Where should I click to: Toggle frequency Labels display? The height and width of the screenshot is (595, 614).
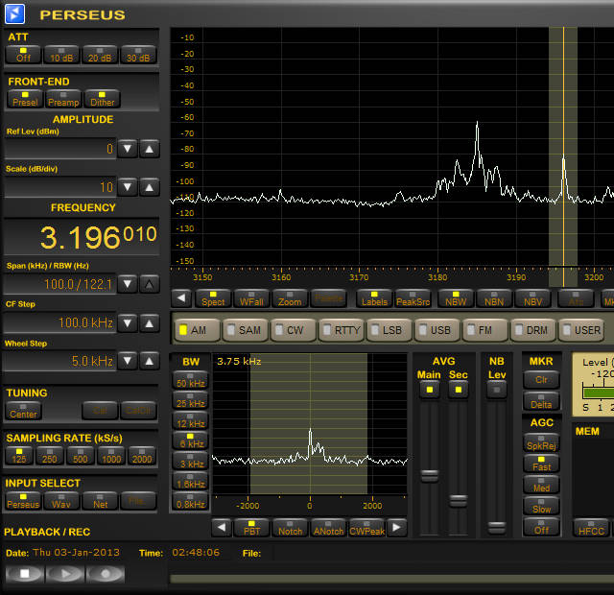tap(374, 298)
